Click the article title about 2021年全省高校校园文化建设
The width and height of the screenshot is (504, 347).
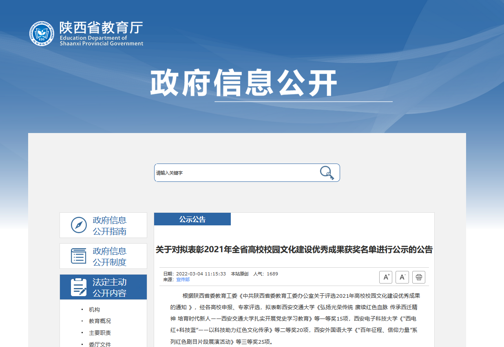click(x=294, y=249)
